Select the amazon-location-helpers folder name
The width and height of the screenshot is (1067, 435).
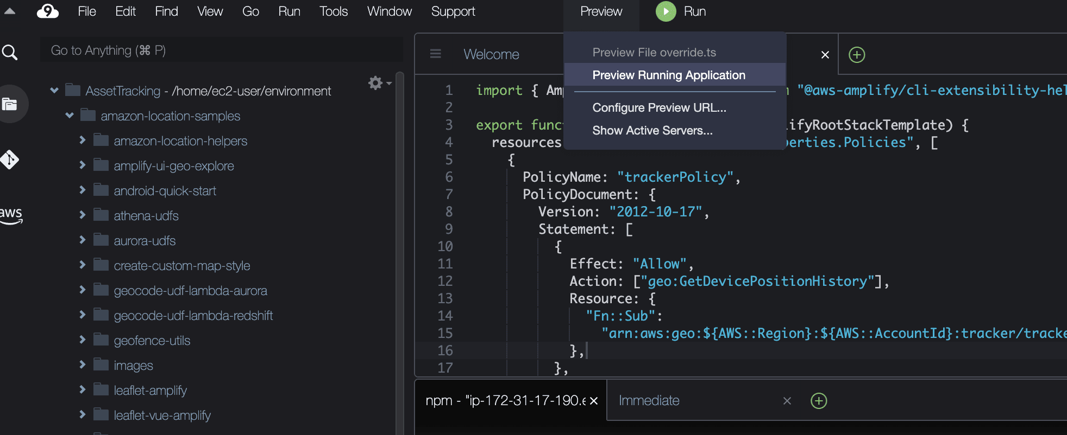[x=180, y=141]
